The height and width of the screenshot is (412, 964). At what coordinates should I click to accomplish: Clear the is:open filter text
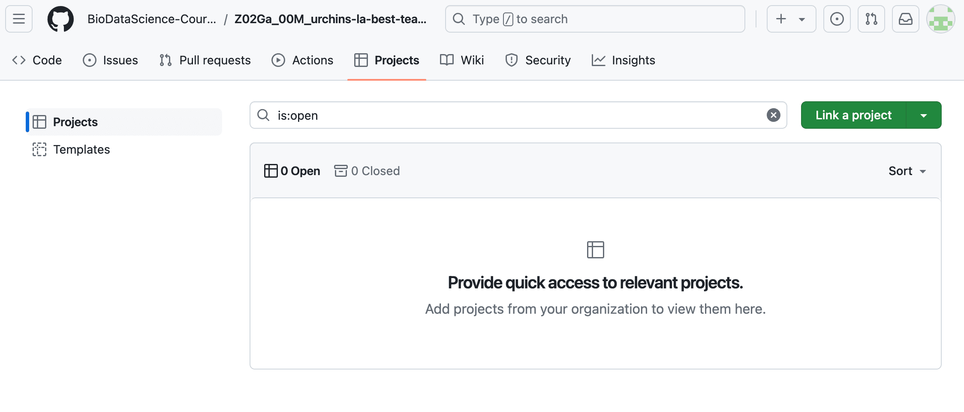(773, 115)
